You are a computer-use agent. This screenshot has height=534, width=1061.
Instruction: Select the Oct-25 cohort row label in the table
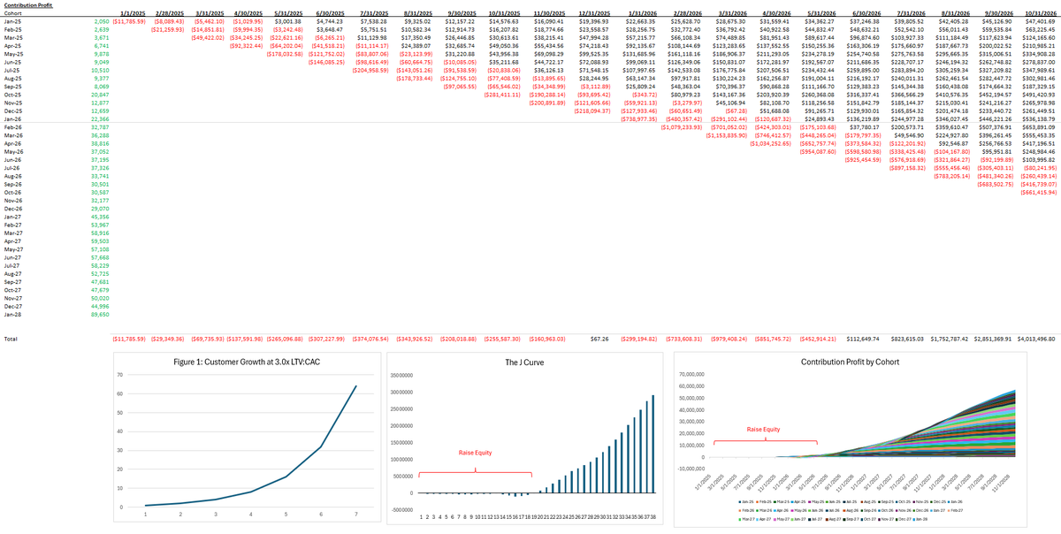pos(13,95)
